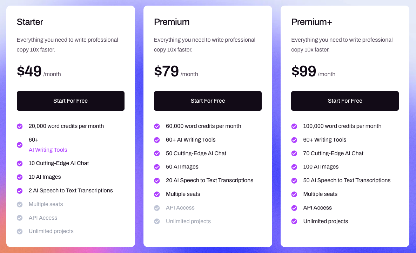Click checkmark next to 50 AI Images

pos(157,167)
